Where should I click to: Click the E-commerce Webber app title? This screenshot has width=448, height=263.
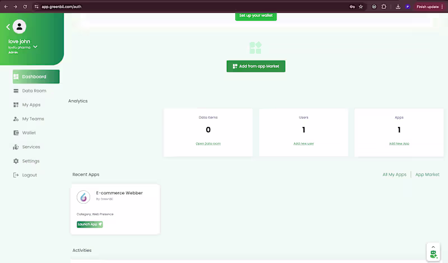tap(119, 193)
